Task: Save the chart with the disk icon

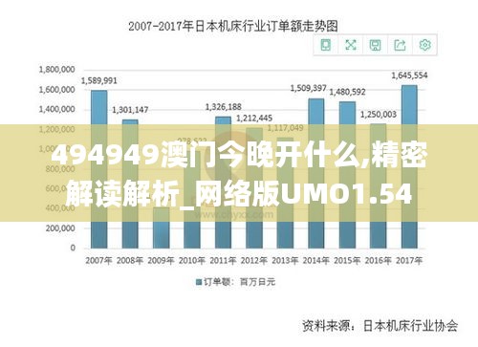Action: pos(375,45)
